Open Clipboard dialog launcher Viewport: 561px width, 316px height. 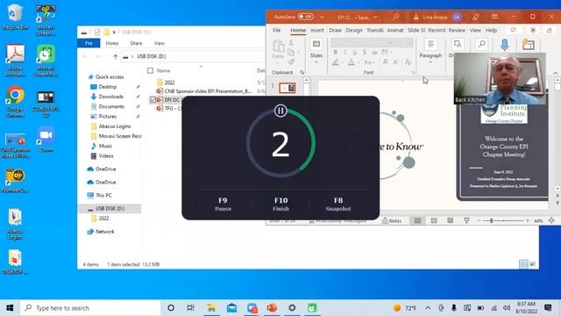pyautogui.click(x=302, y=72)
